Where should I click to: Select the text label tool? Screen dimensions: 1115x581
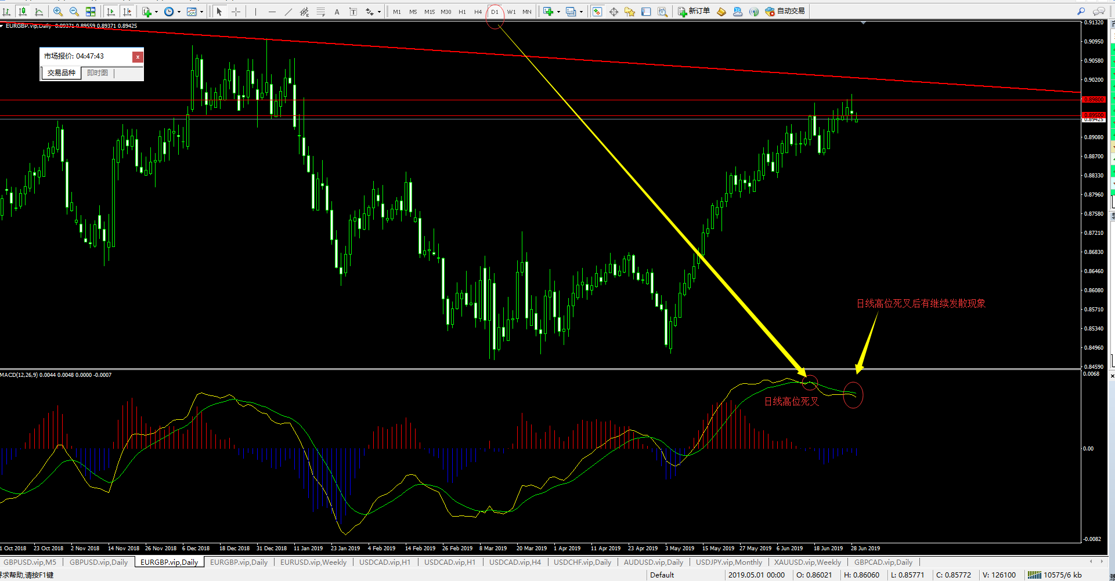pyautogui.click(x=353, y=12)
